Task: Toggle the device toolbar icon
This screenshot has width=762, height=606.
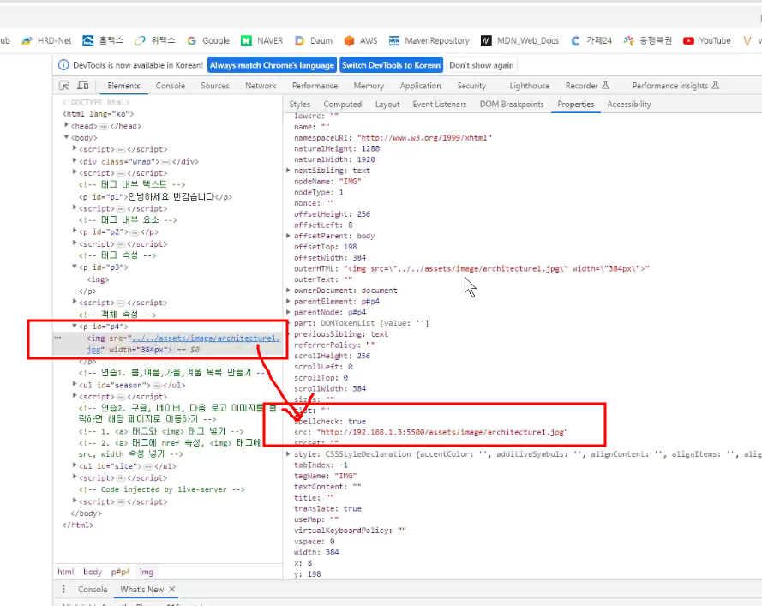Action: click(83, 86)
